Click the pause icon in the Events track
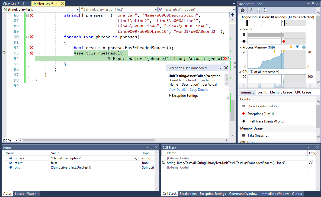Screen dimensions: 321x197 point(244,35)
